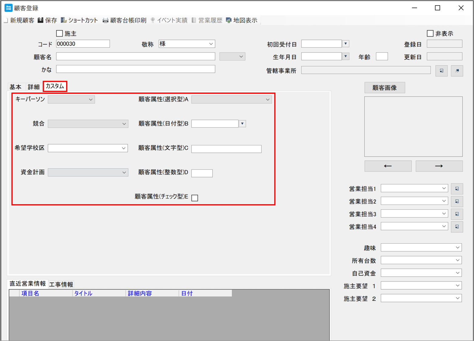Click the selector icon beside 営業担当1
Viewport: 474px width, 341px height.
(457, 189)
